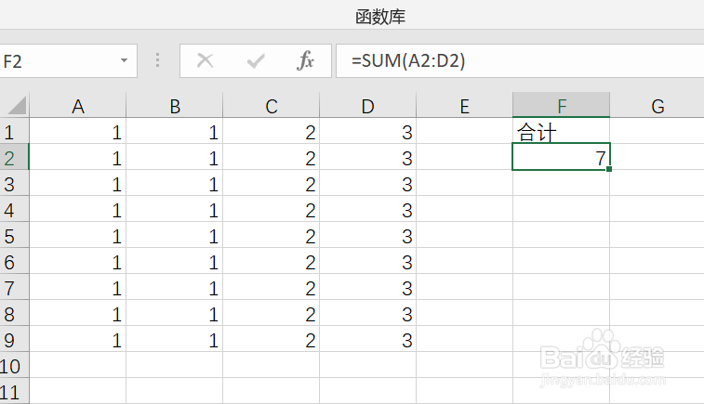Image resolution: width=704 pixels, height=404 pixels.
Task: Select column E header
Action: pos(465,106)
